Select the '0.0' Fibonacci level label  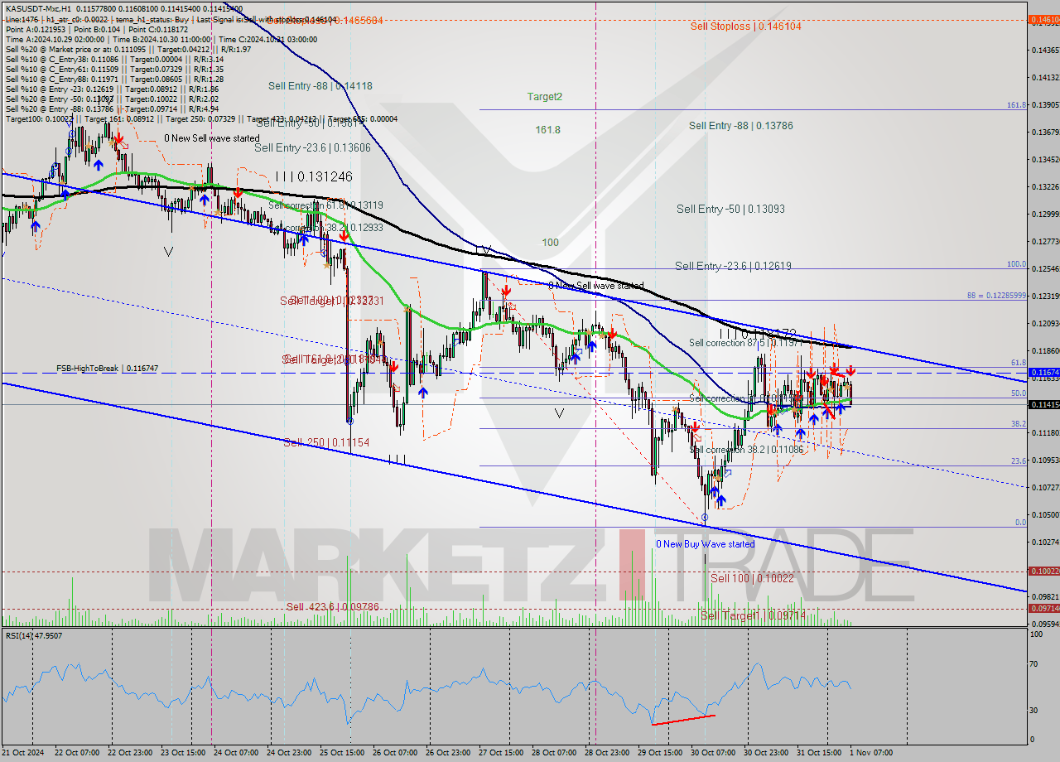[x=1021, y=523]
